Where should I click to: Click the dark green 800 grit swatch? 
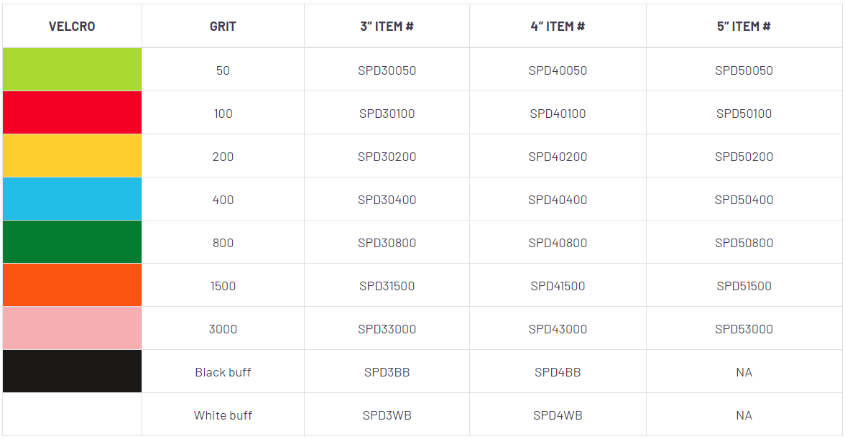pos(72,242)
